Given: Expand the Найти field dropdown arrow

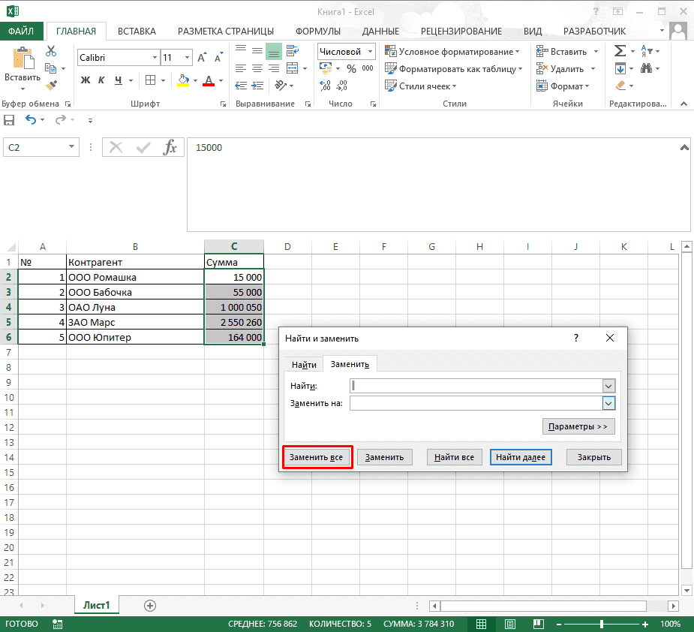Looking at the screenshot, I should tap(608, 386).
